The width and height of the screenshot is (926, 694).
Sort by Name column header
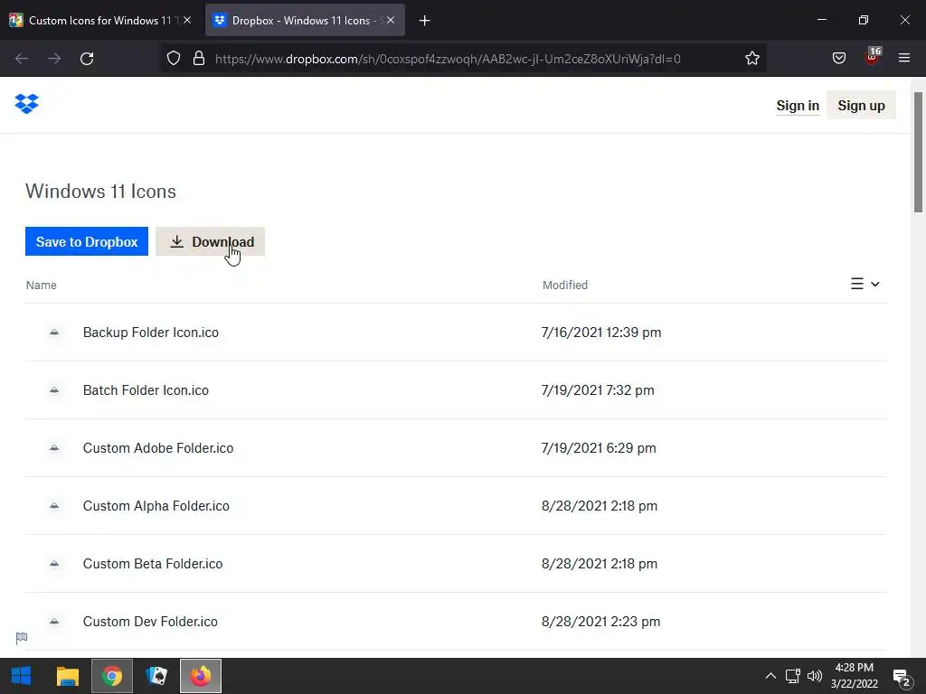coord(42,285)
